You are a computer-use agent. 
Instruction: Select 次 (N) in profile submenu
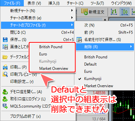pyautogui.click(x=105, y=25)
